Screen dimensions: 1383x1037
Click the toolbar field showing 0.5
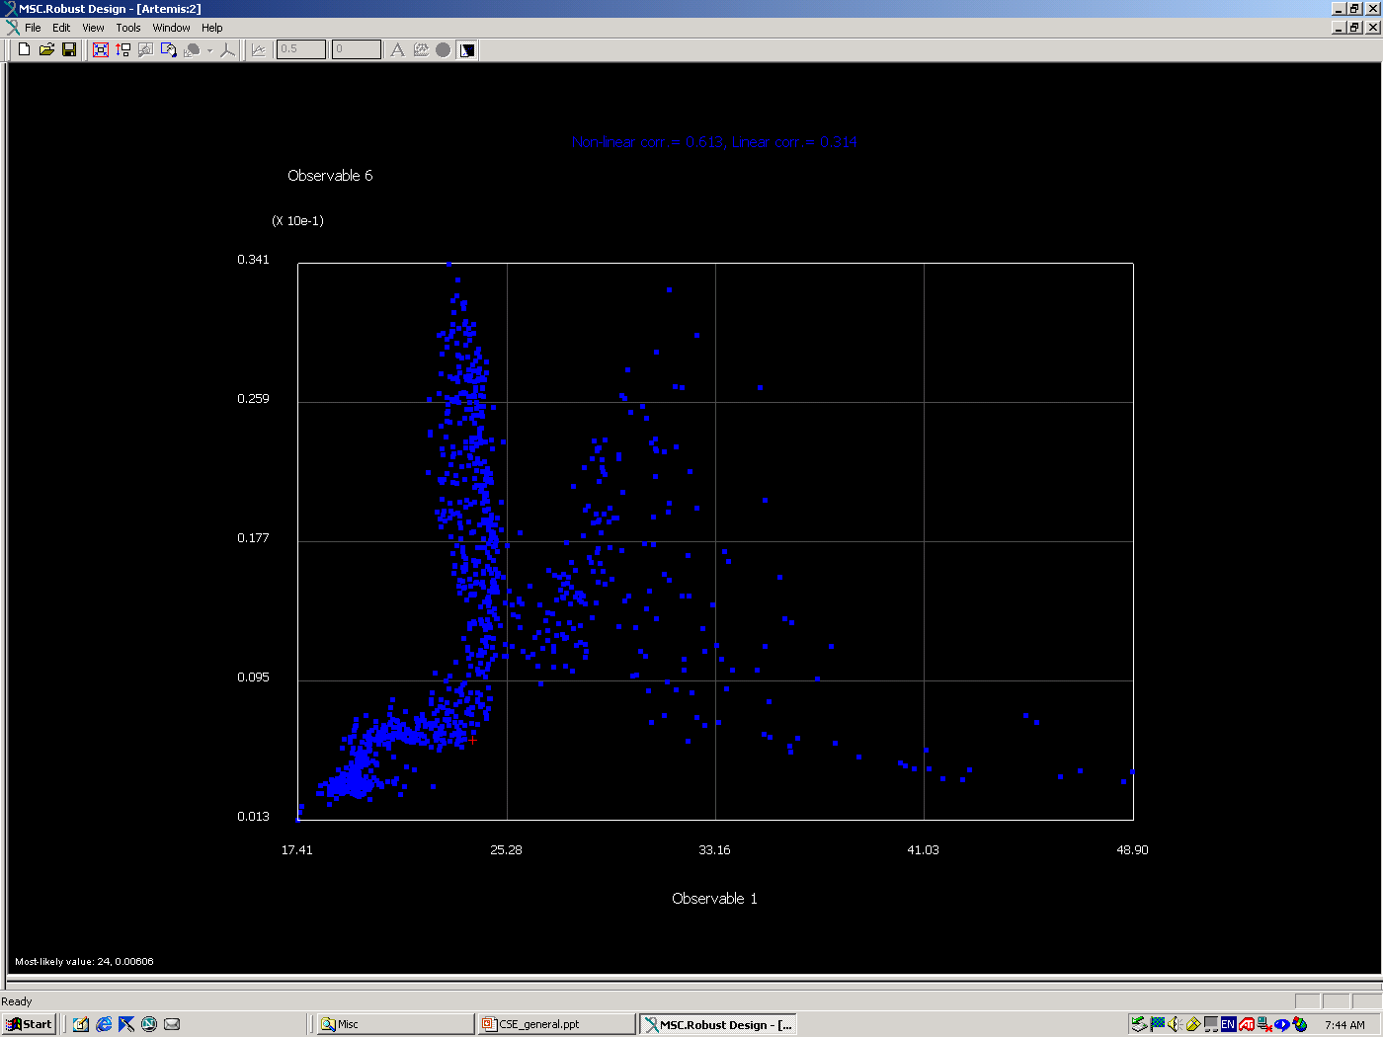pos(301,49)
